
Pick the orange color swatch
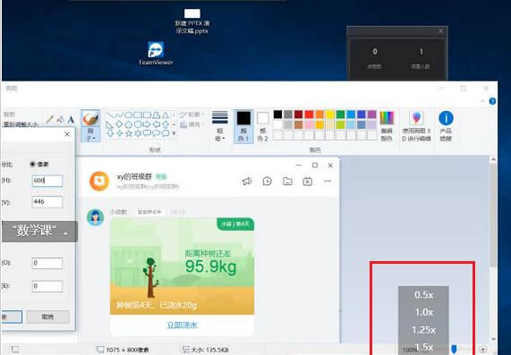tap(319, 114)
